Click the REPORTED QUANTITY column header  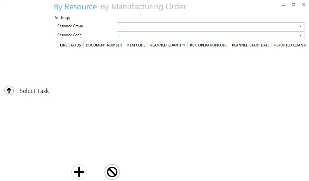[291, 45]
